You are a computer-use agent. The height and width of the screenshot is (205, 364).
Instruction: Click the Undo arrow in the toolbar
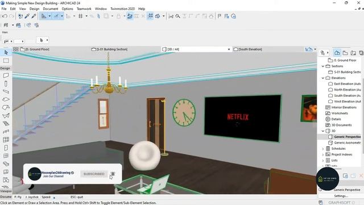5,16
